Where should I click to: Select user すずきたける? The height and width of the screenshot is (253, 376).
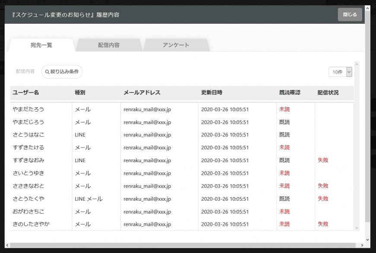click(28, 147)
